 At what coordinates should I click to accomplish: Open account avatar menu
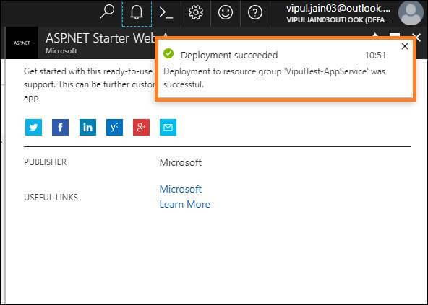coord(411,13)
